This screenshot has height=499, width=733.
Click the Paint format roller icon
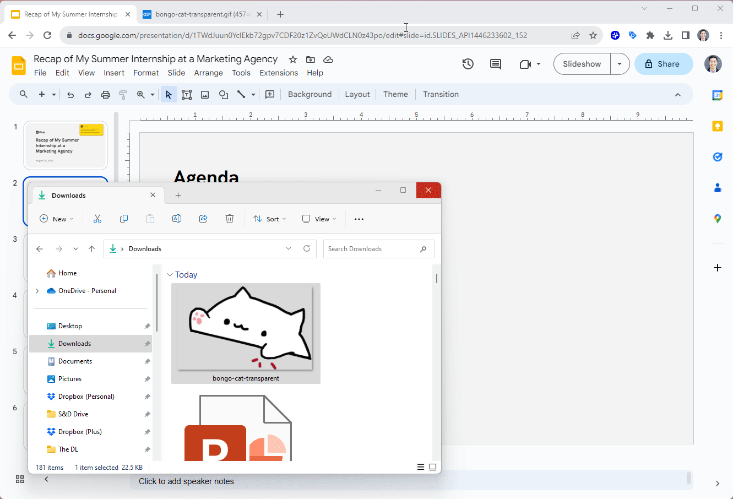click(123, 95)
